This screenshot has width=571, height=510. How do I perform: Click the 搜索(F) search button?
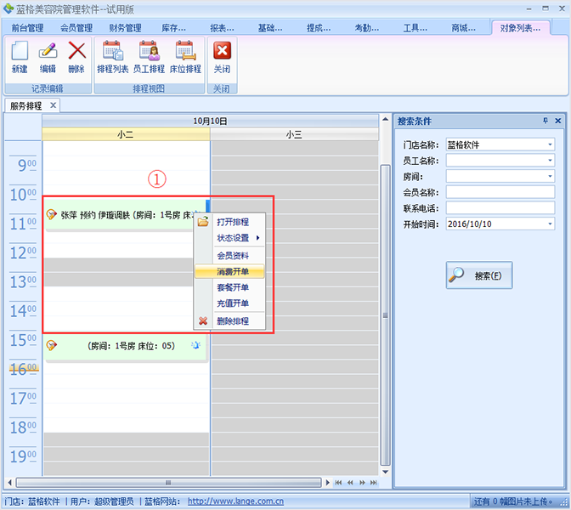[x=479, y=275]
